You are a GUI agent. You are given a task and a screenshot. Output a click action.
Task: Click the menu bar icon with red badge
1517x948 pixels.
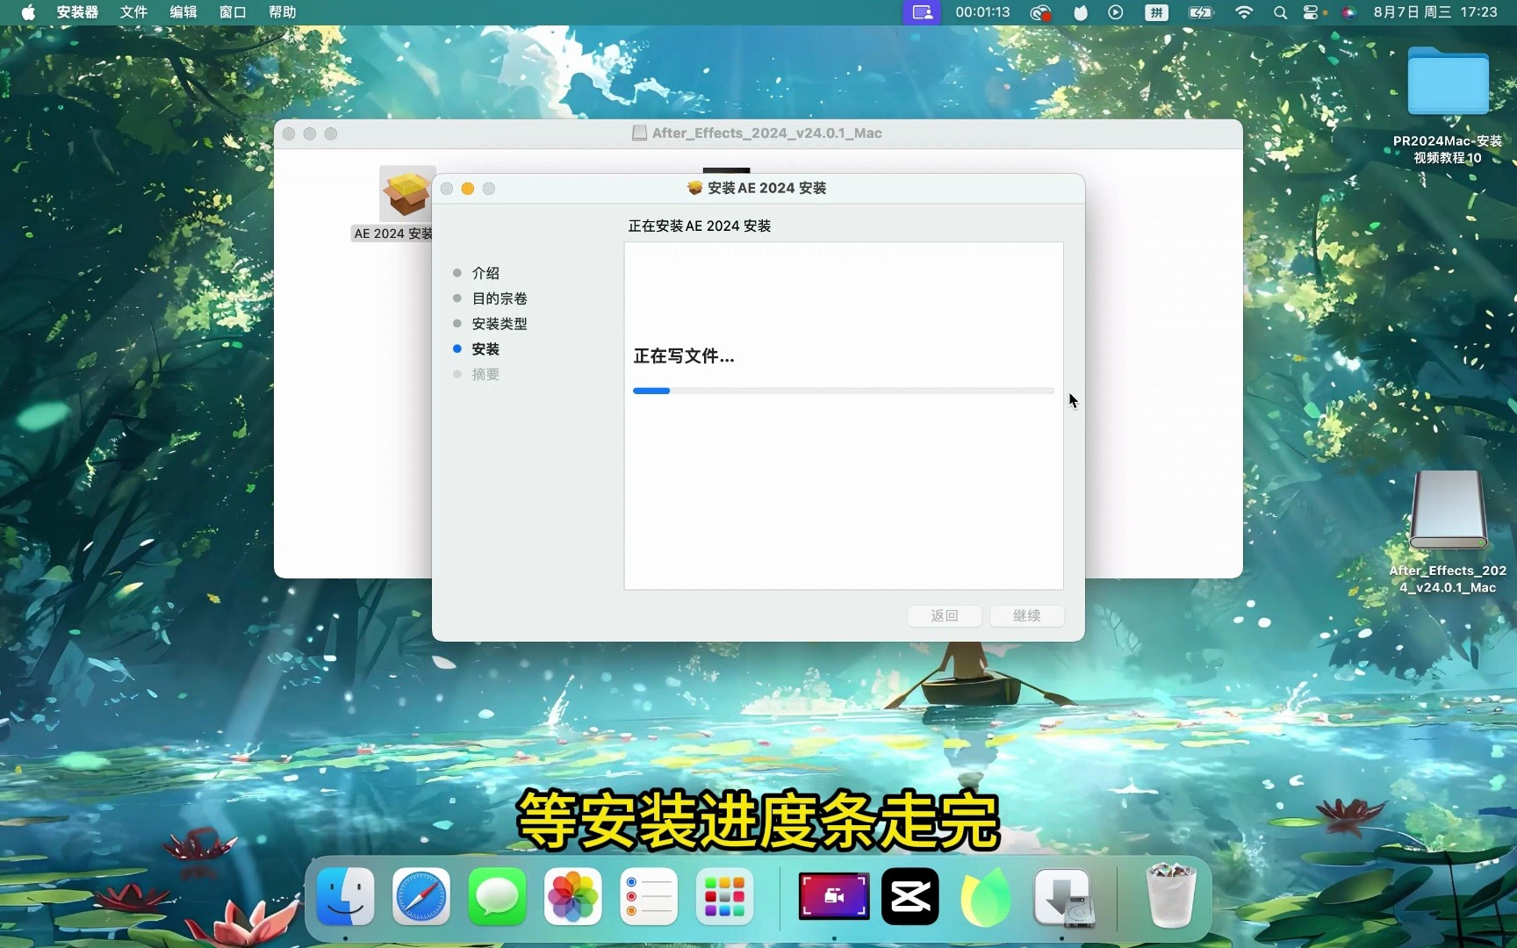(1040, 12)
